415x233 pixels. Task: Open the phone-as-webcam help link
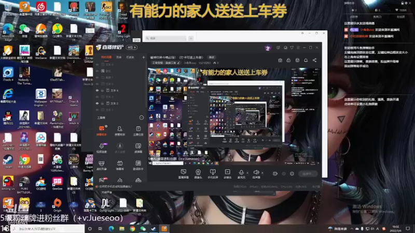click(115, 186)
